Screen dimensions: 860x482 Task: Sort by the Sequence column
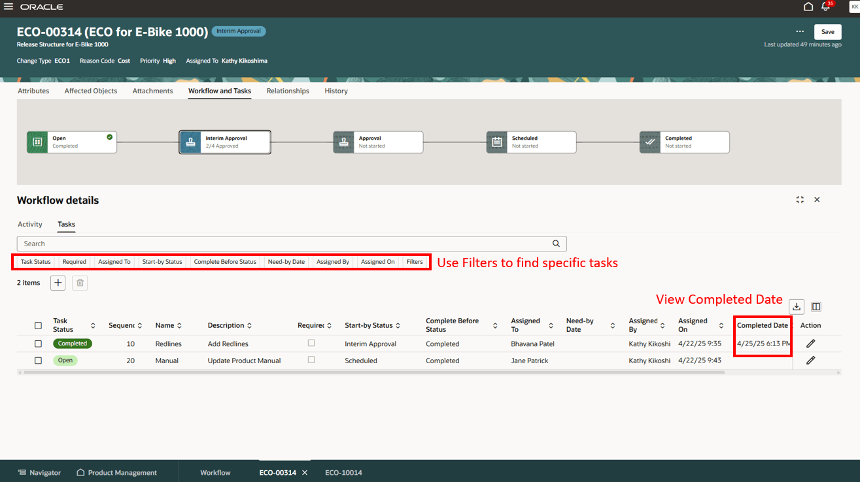[x=141, y=325]
